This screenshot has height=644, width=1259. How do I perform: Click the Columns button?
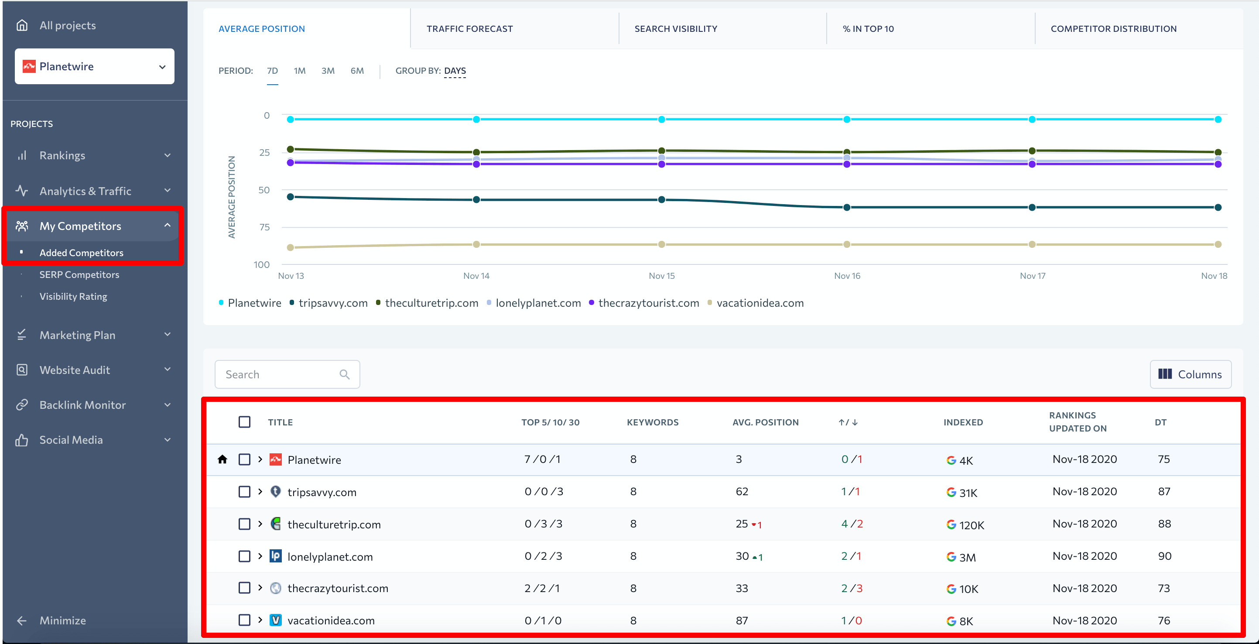tap(1190, 374)
